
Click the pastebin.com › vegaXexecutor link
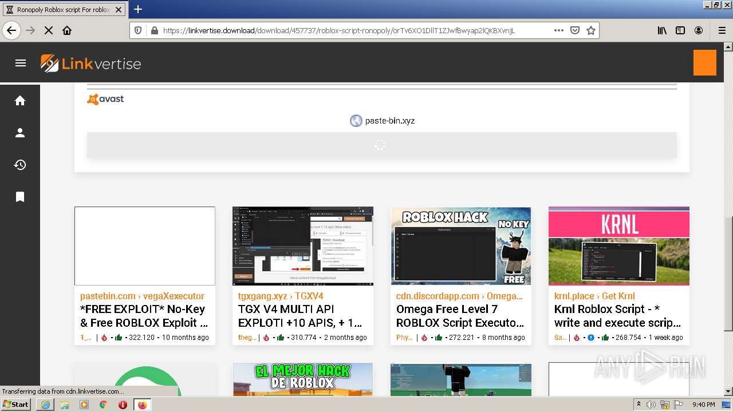142,296
